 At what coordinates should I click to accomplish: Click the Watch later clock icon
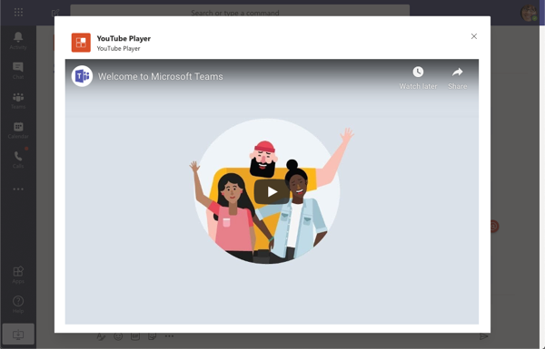tap(418, 72)
